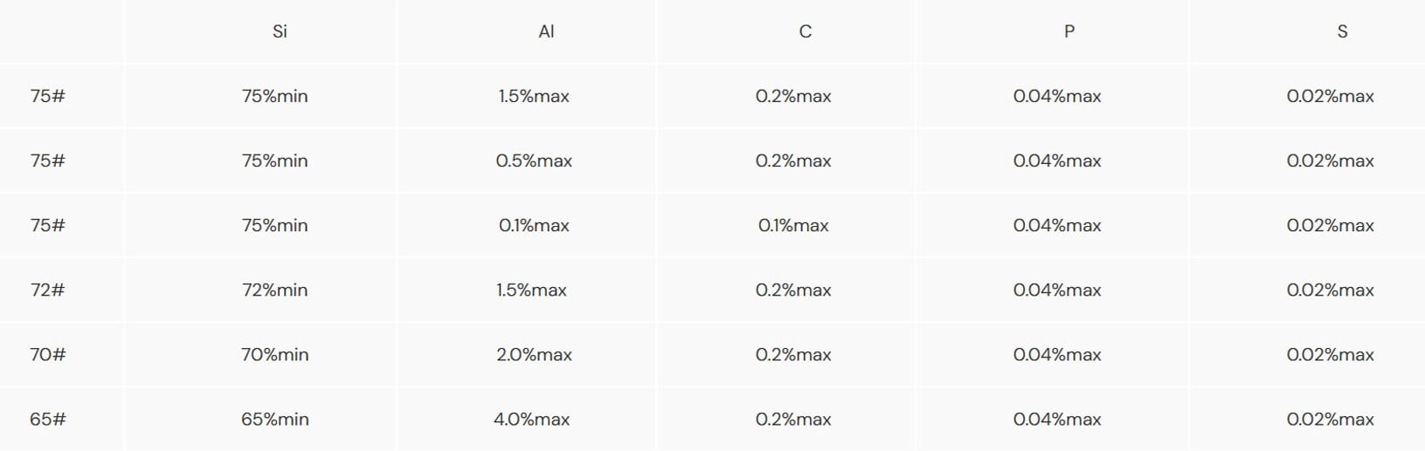Select the 0.04%max cell in 65# row
Viewport: 1425px width, 451px height.
pyautogui.click(x=1057, y=419)
